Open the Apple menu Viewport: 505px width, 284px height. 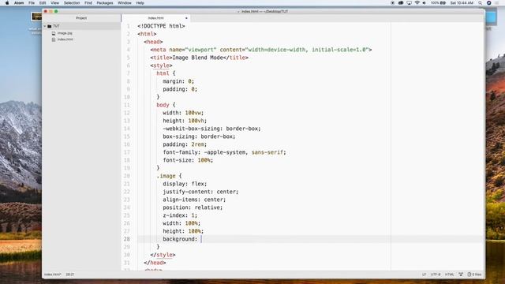click(x=7, y=3)
